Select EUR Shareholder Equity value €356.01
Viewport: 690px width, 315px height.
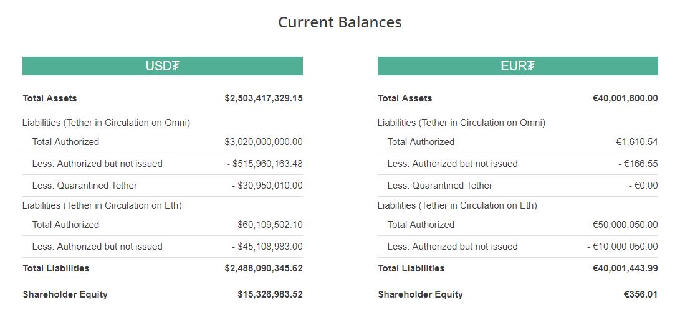(x=641, y=294)
